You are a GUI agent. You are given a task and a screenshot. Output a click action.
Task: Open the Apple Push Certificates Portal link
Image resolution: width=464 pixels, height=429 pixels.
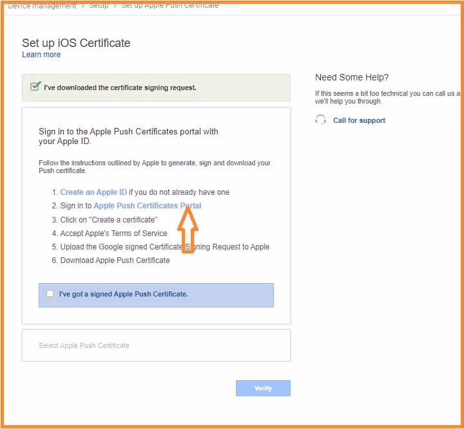click(147, 206)
